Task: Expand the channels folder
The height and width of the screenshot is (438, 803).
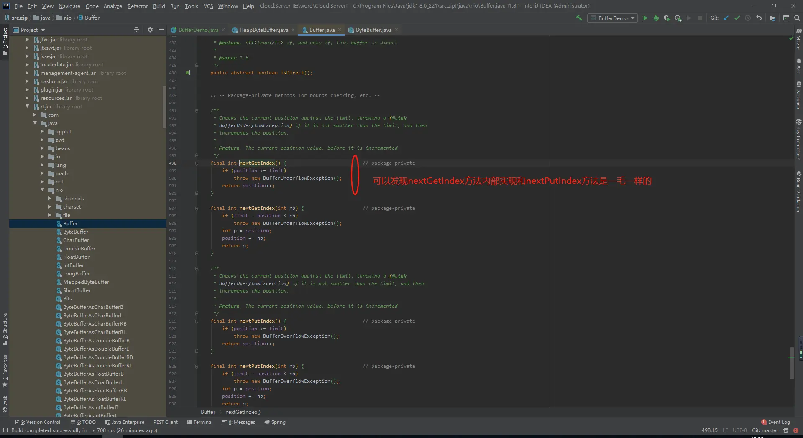Action: [50, 199]
